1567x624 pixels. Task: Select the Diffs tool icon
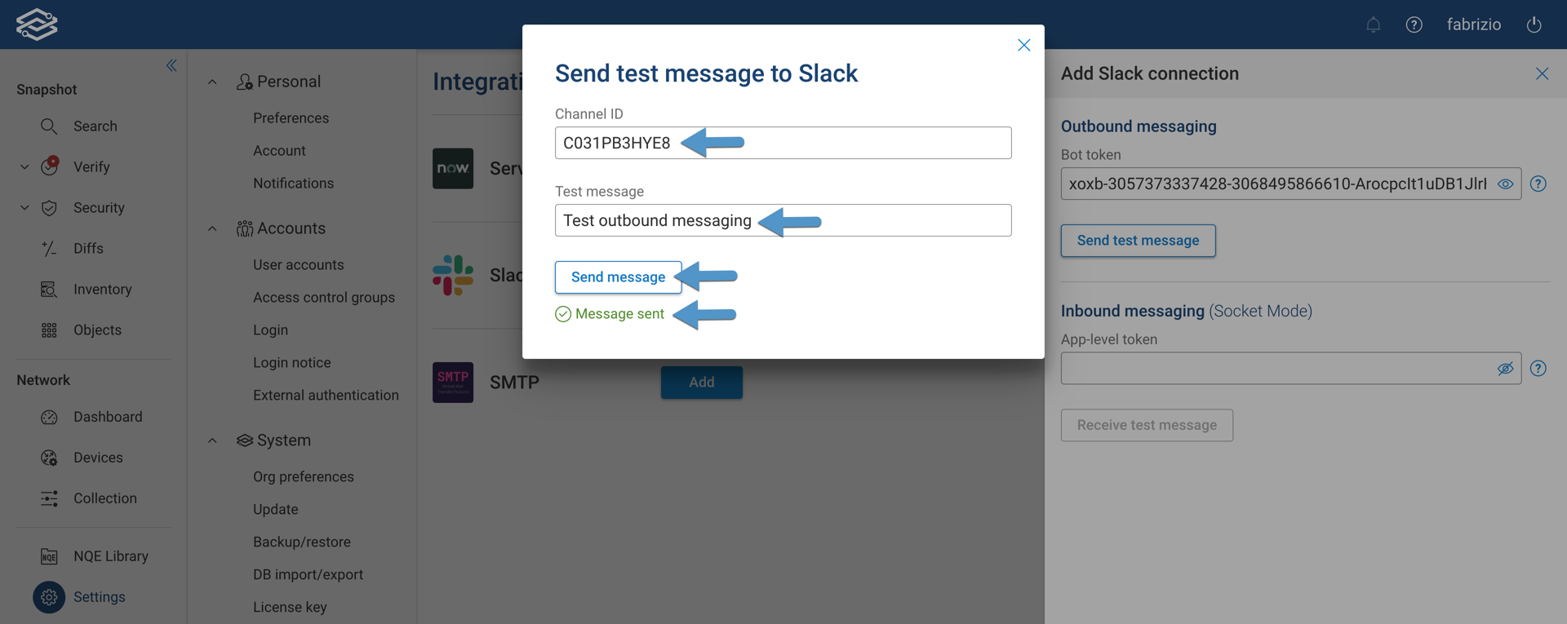coord(49,248)
